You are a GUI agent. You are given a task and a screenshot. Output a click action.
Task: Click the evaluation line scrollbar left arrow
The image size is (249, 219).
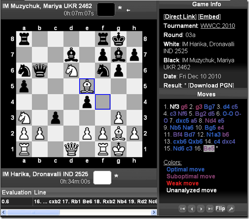tap(4, 212)
